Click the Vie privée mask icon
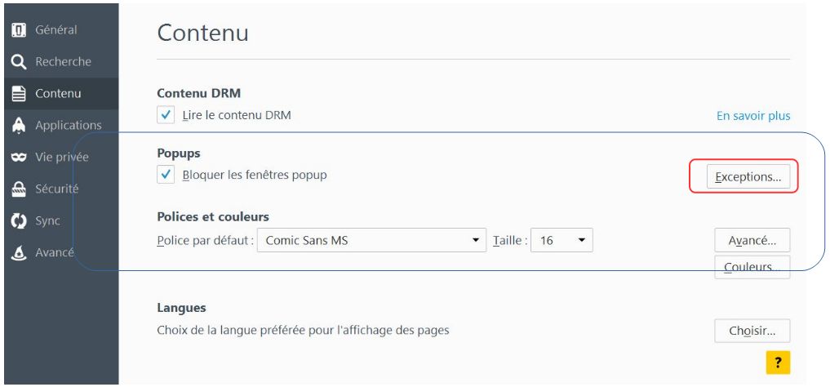 18,158
